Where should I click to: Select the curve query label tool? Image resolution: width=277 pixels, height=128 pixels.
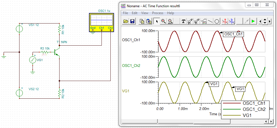(x=197, y=21)
